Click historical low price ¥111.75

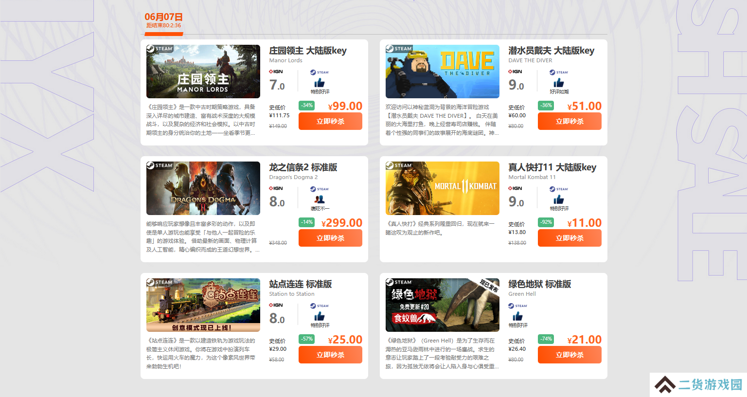[x=279, y=116]
